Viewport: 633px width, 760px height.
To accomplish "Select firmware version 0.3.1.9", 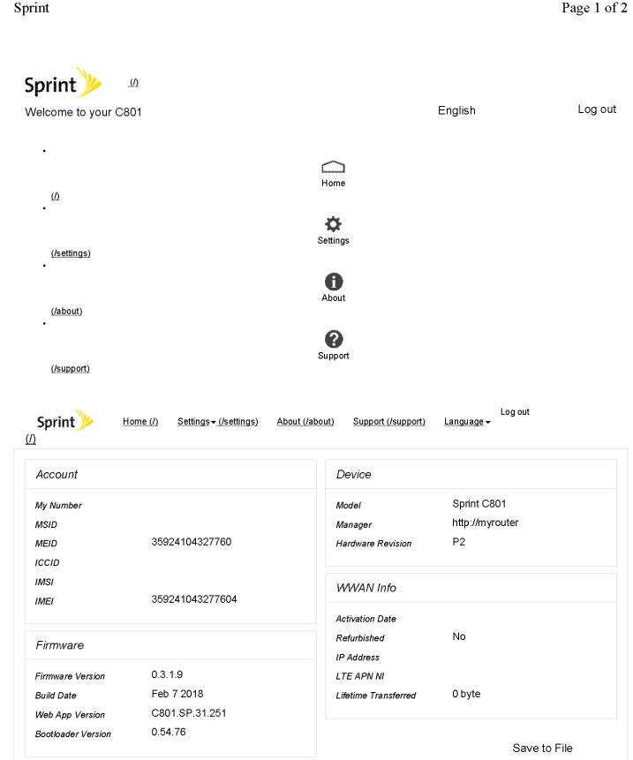I will coord(167,674).
